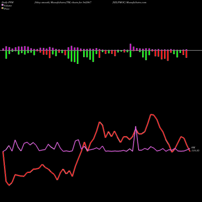Select the 'Volume' legend label
Viewport: 202px width, 202px height.
tap(8, 6)
